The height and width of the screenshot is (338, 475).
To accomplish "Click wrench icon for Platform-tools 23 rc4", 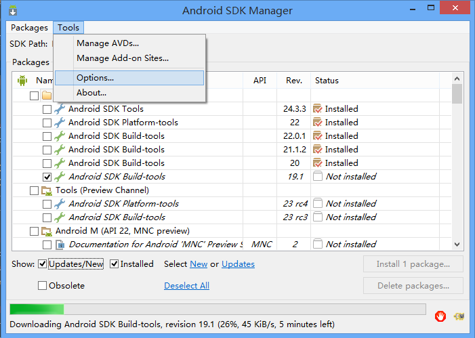I will pyautogui.click(x=60, y=204).
